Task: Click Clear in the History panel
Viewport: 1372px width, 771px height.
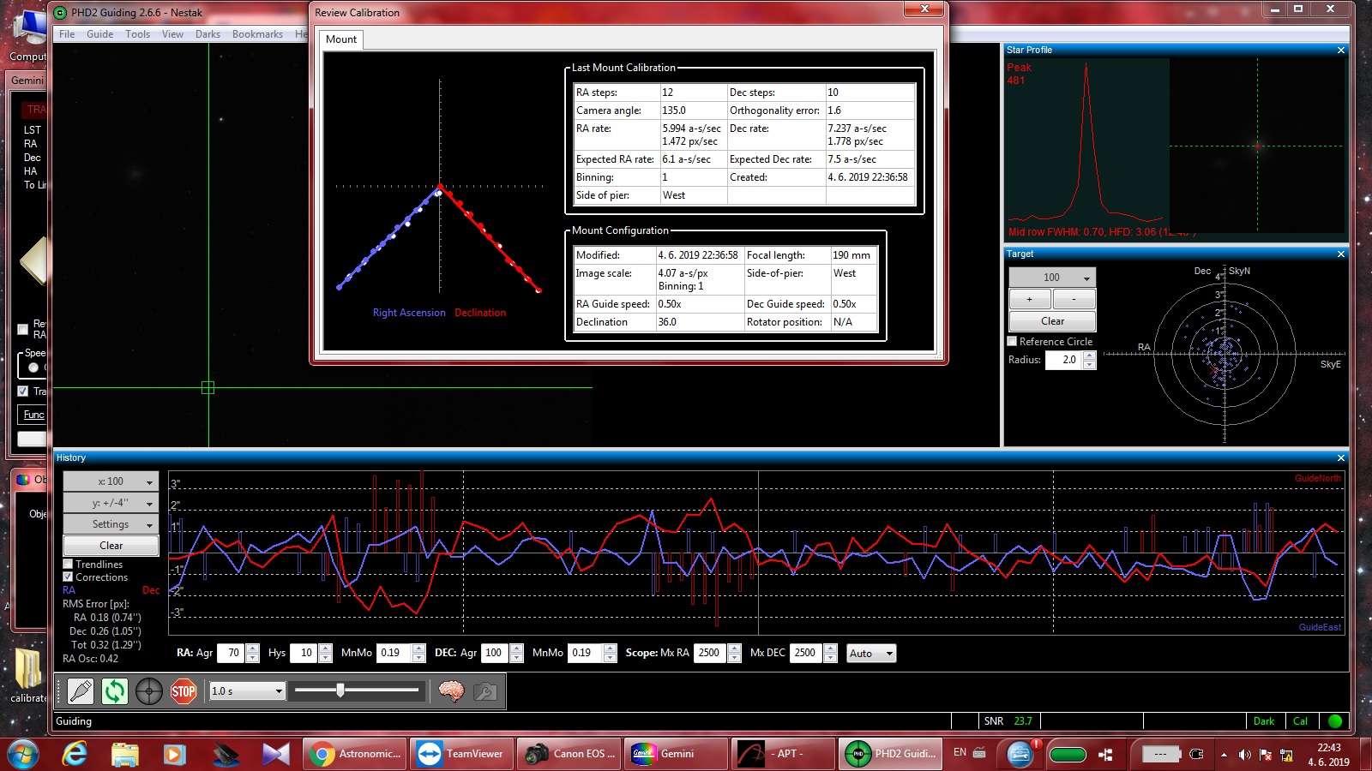Action: [x=111, y=546]
